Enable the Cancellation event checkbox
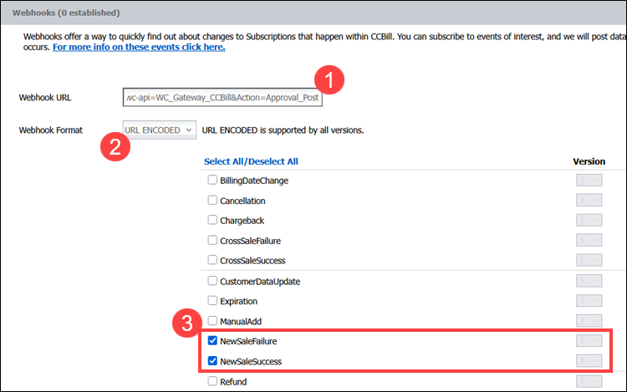This screenshot has height=392, width=627. [x=212, y=201]
